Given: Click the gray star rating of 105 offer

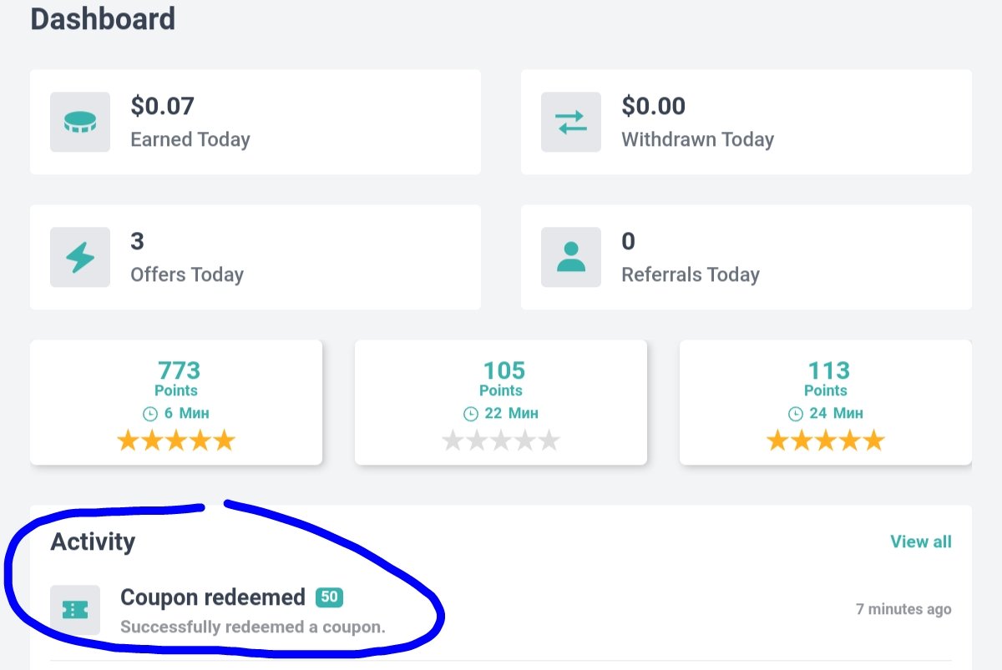Looking at the screenshot, I should point(501,441).
